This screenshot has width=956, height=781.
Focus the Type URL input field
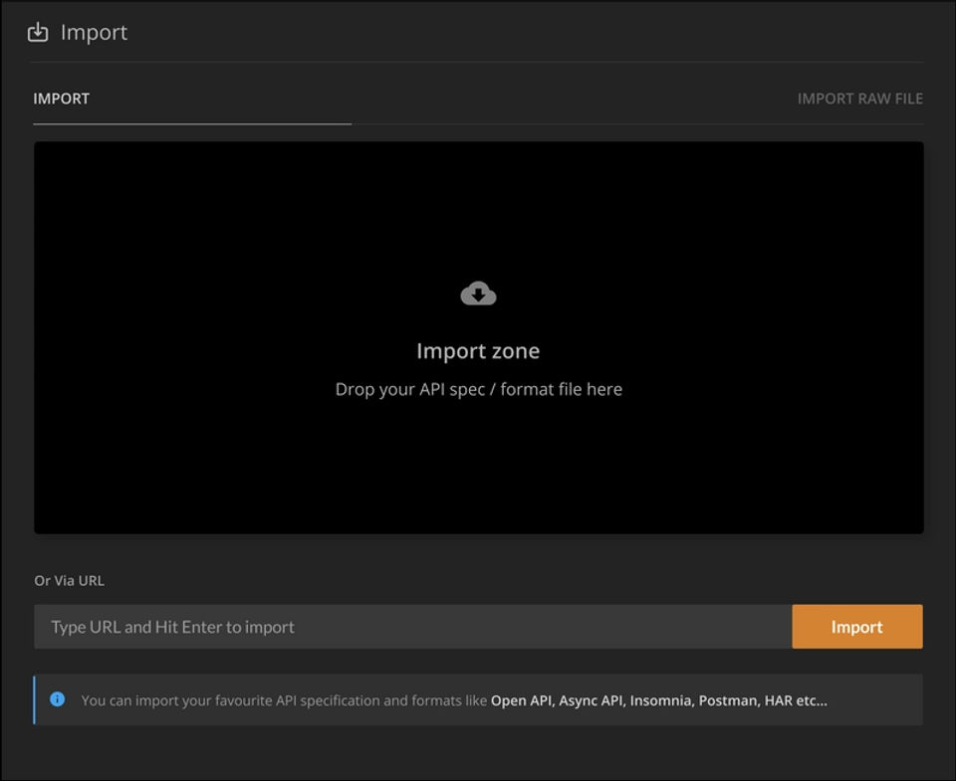tap(412, 626)
